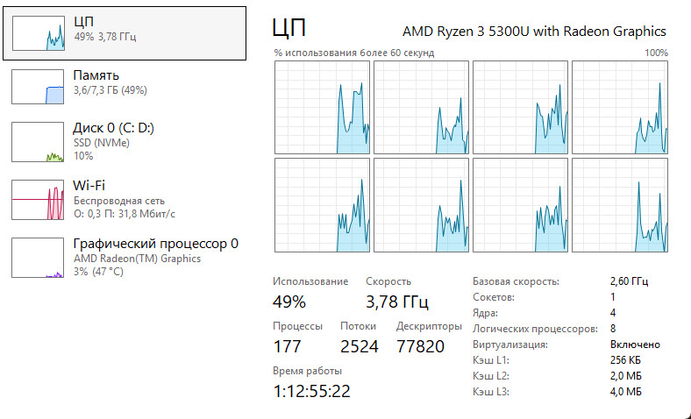Click the Виртуализация: Включено status

click(x=635, y=344)
